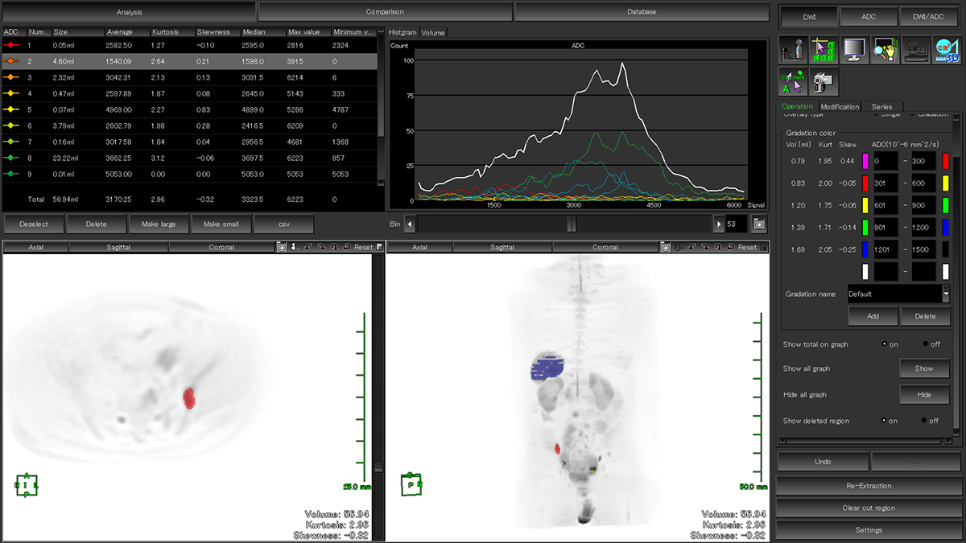Select the magnifier and hand pan tool icon
966x543 pixels.
[885, 50]
